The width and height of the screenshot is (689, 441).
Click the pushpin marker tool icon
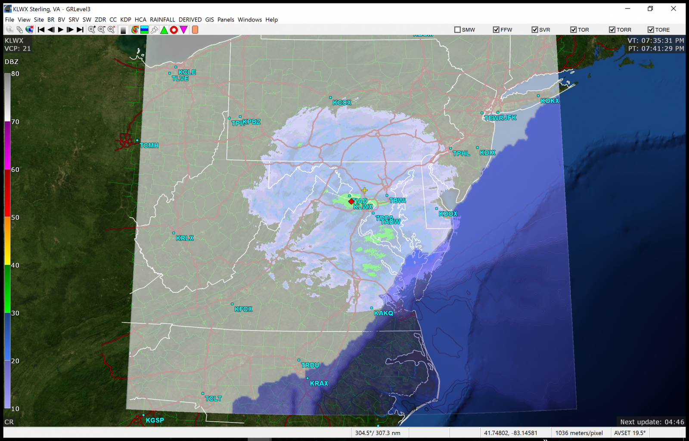(x=154, y=30)
